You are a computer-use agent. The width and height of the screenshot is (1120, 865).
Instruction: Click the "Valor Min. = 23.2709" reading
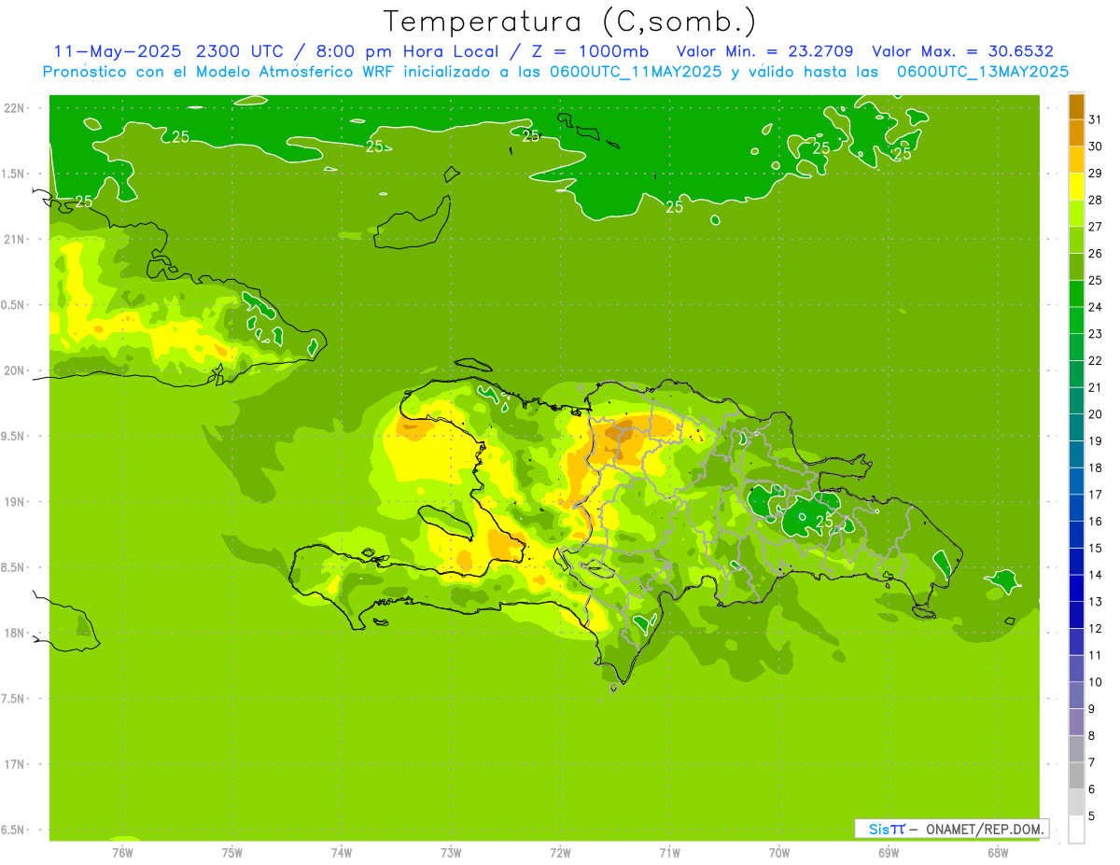click(764, 51)
